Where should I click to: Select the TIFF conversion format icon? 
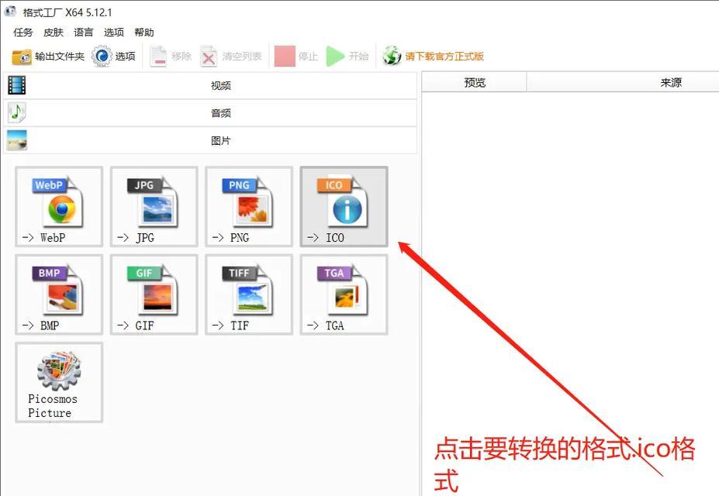click(249, 294)
